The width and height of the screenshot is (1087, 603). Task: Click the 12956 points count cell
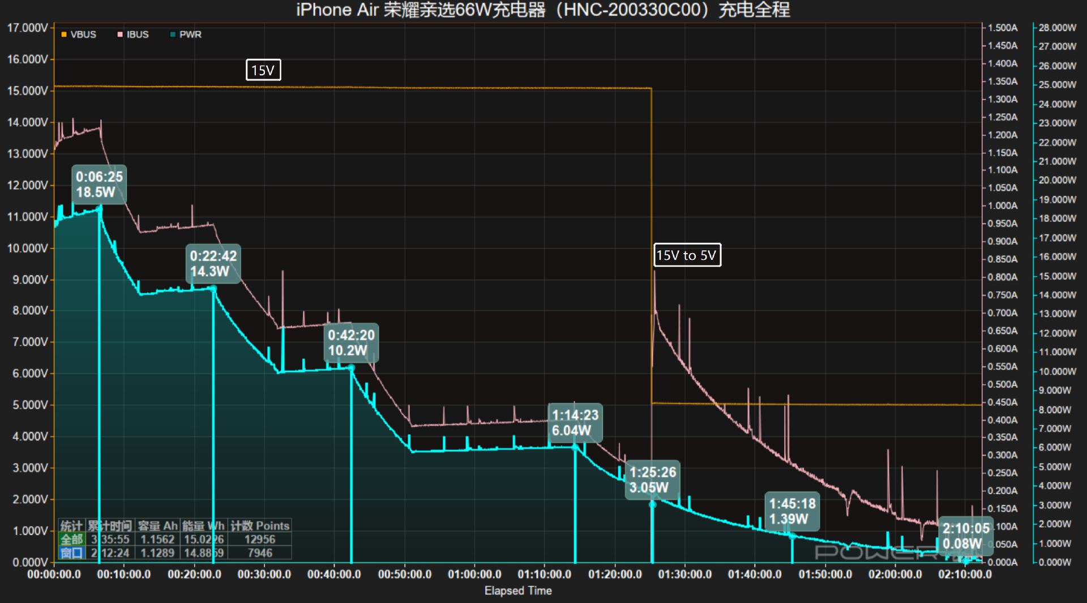coord(259,539)
